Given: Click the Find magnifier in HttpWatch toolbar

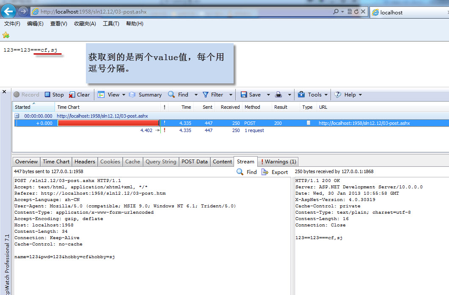Looking at the screenshot, I should (171, 94).
